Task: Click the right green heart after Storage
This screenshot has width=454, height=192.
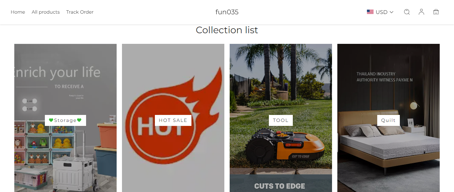Action: 79,120
